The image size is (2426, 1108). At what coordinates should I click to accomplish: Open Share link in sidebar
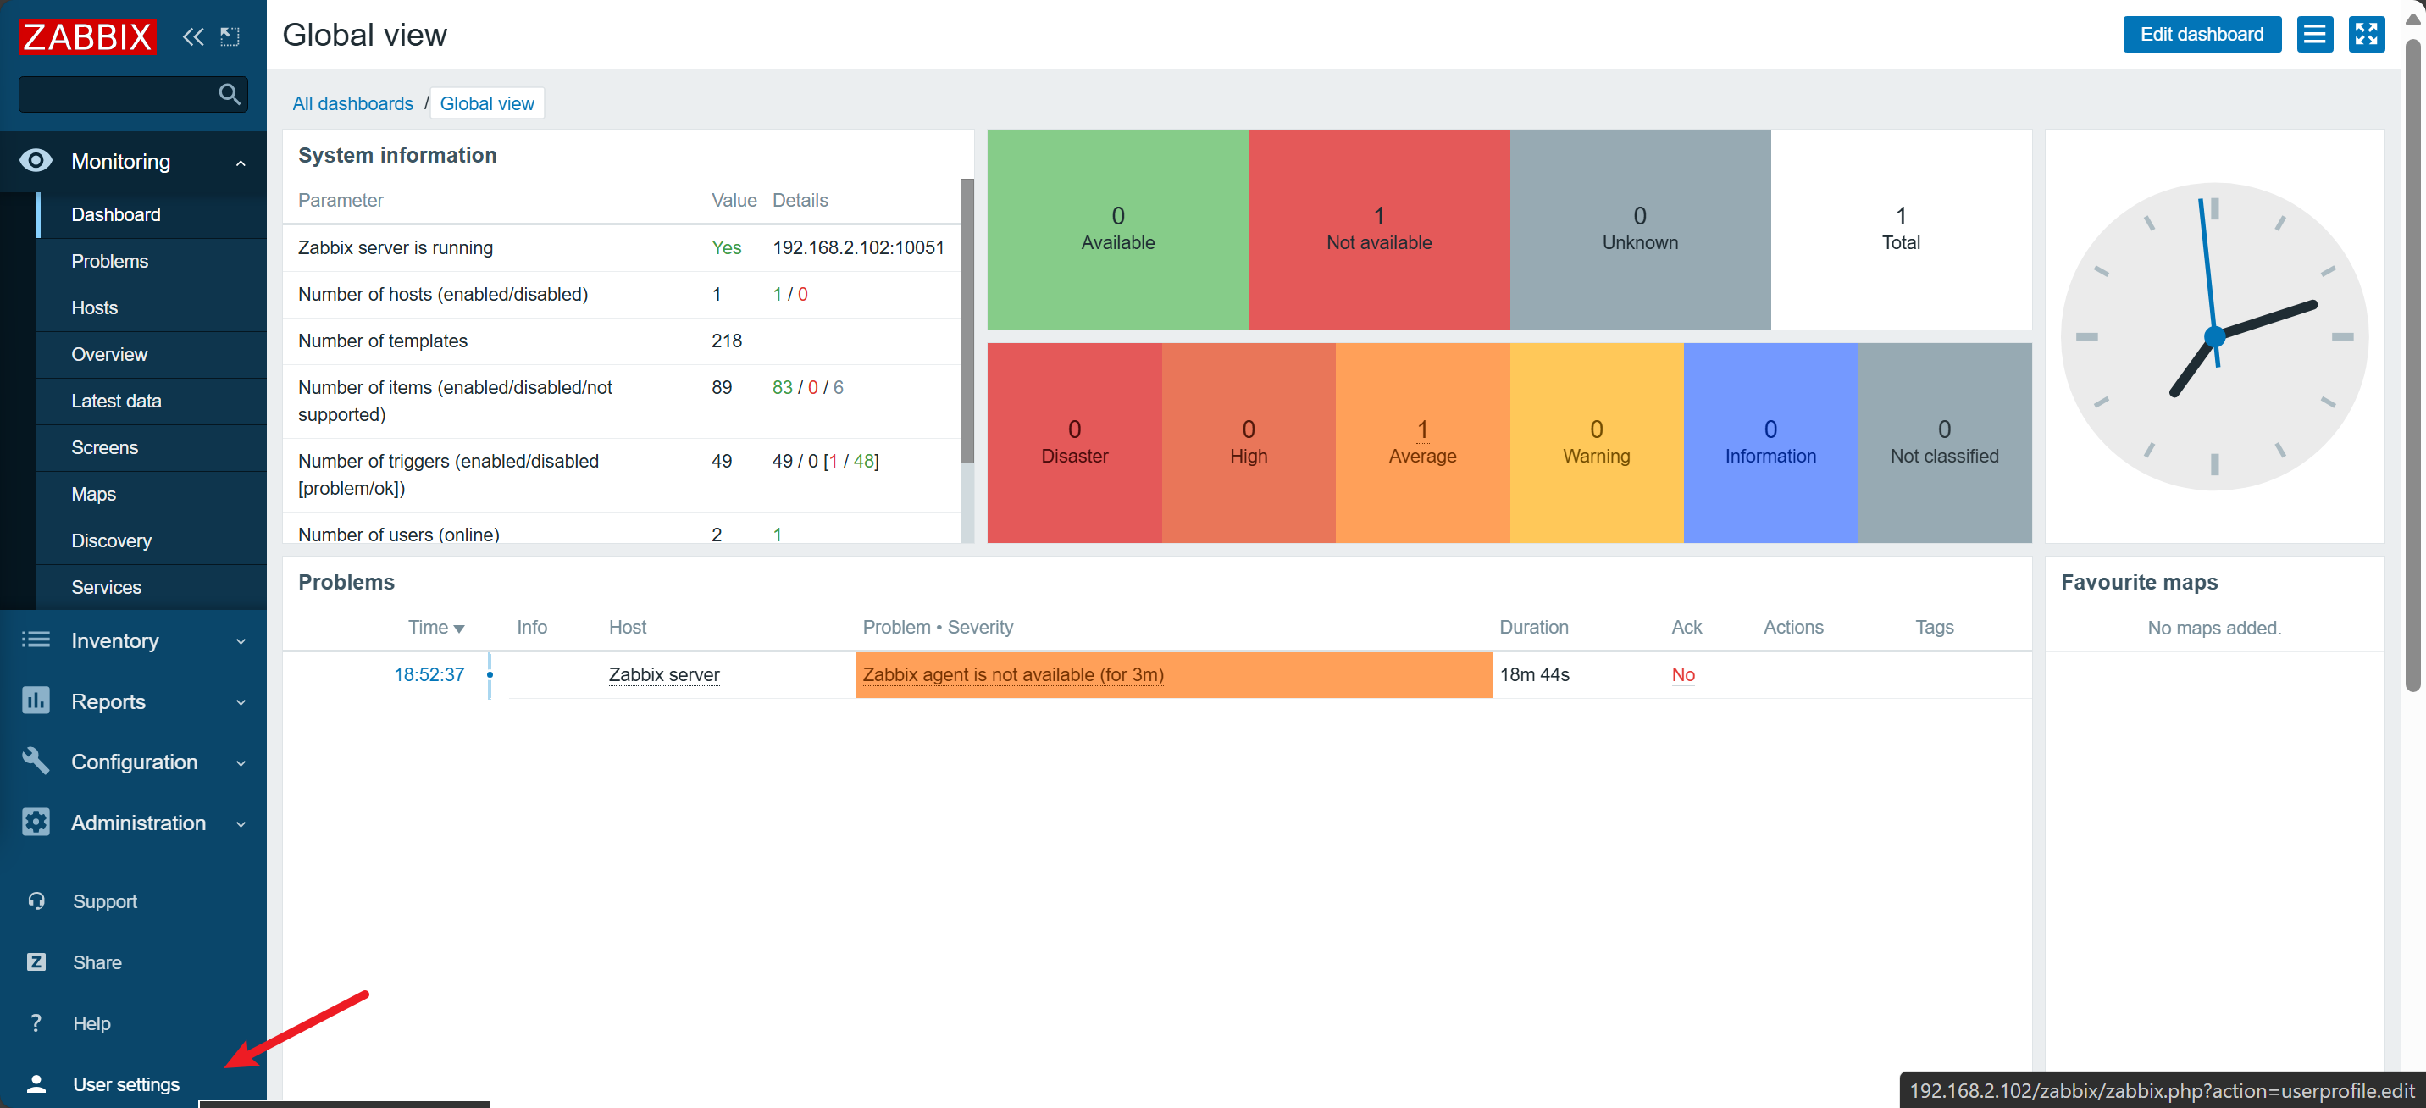pos(97,962)
